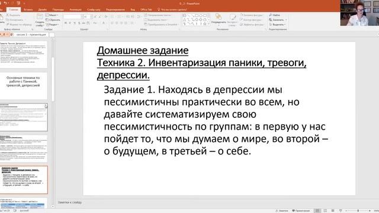Align text to the right

click(121, 23)
